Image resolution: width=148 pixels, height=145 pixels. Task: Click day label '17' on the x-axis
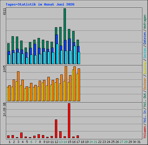[x=78, y=142]
